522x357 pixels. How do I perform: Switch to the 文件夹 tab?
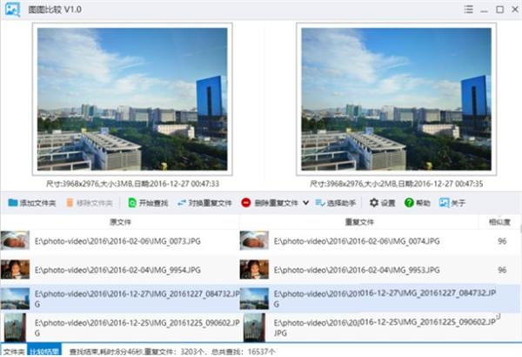tap(14, 351)
